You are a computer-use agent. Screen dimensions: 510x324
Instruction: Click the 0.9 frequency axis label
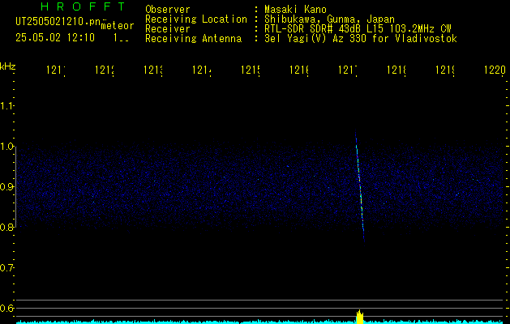click(6, 187)
